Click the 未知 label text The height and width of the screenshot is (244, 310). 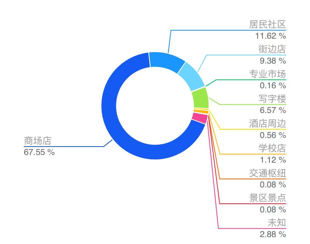pos(277,223)
